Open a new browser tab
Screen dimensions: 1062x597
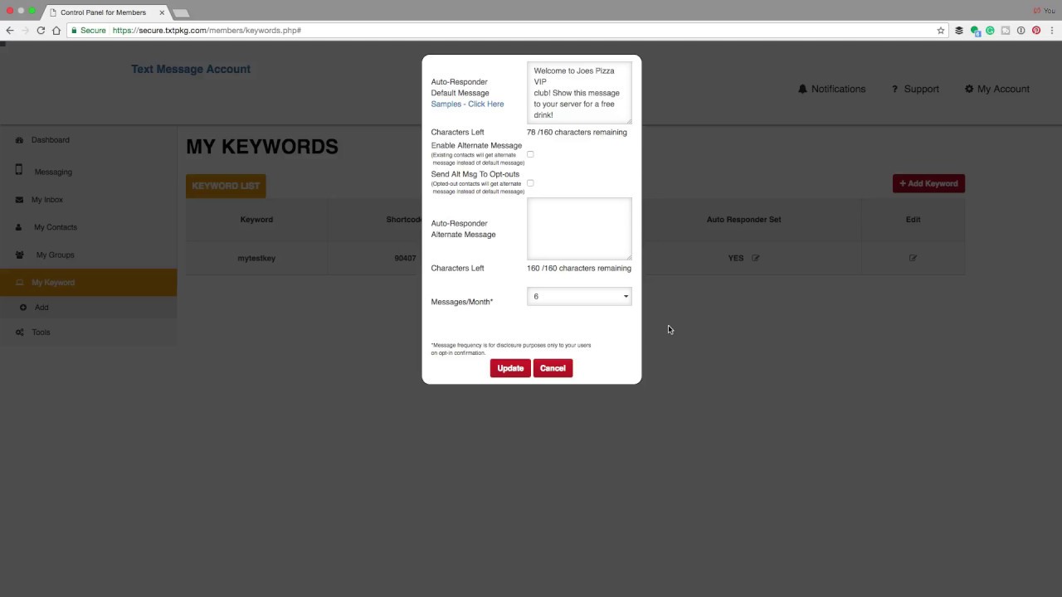coord(181,12)
